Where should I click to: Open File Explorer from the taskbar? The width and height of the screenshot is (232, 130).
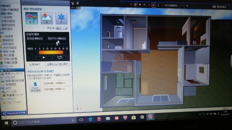tap(108, 118)
